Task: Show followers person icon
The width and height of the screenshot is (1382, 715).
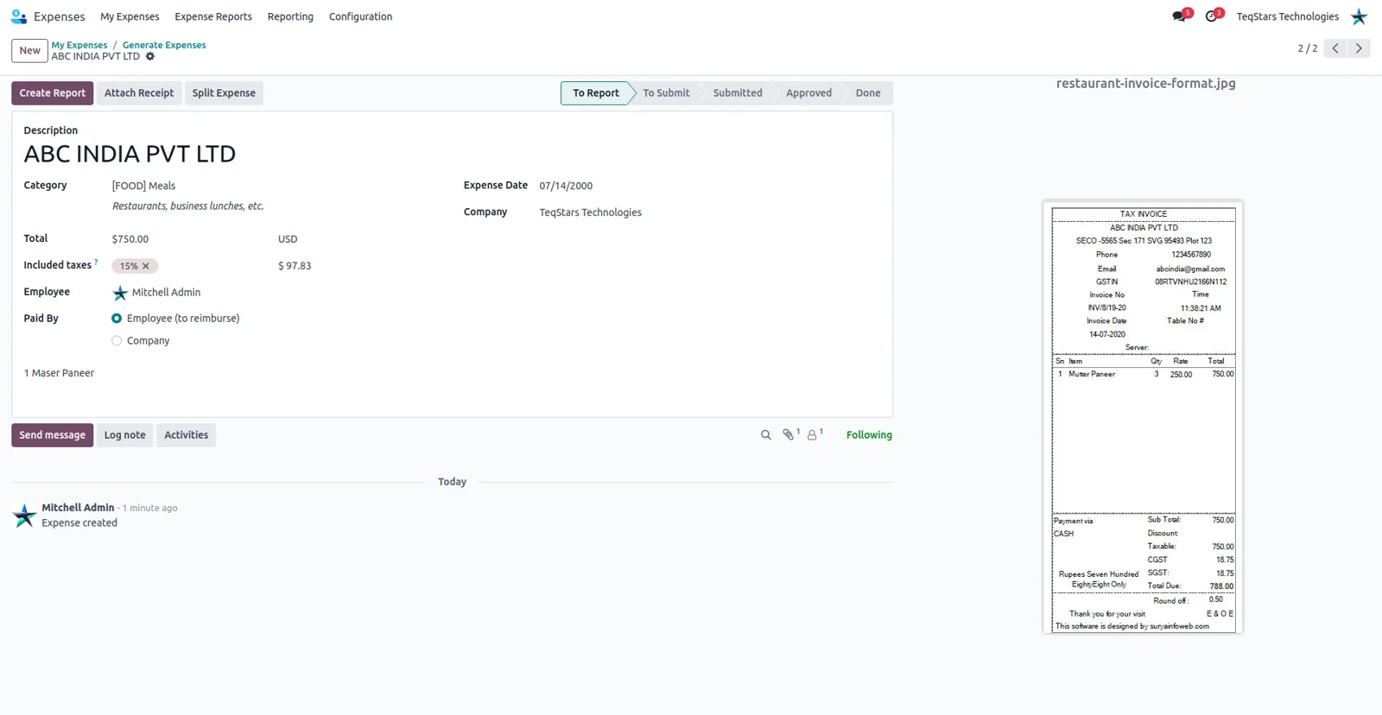Action: pyautogui.click(x=812, y=435)
